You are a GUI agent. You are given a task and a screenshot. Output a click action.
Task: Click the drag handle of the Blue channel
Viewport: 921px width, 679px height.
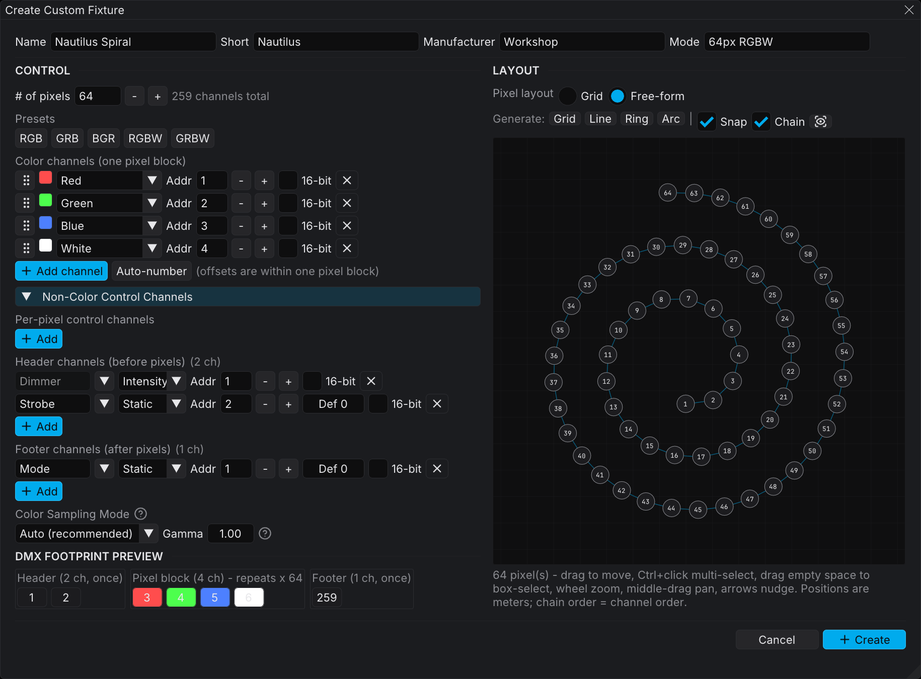[26, 226]
